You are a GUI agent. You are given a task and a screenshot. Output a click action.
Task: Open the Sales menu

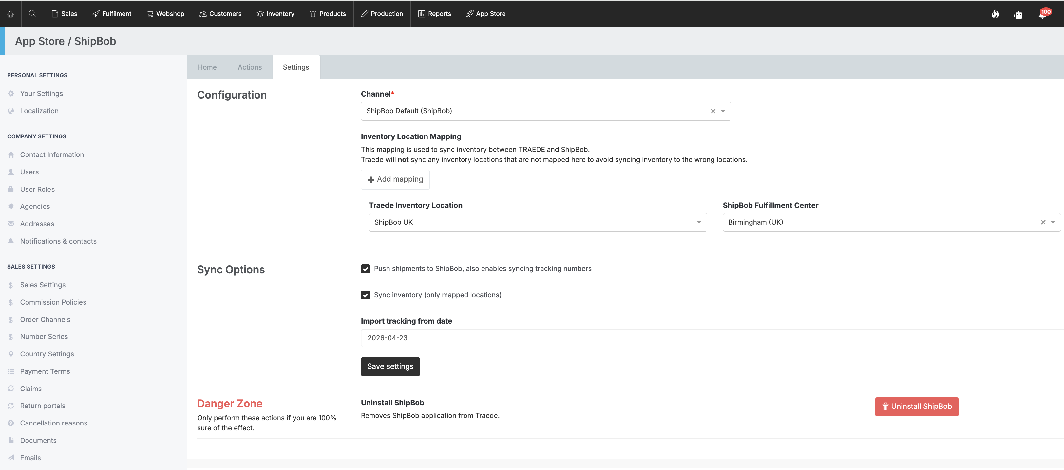(x=65, y=14)
